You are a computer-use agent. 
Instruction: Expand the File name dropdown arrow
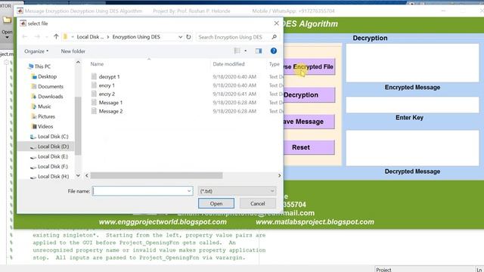point(189,191)
